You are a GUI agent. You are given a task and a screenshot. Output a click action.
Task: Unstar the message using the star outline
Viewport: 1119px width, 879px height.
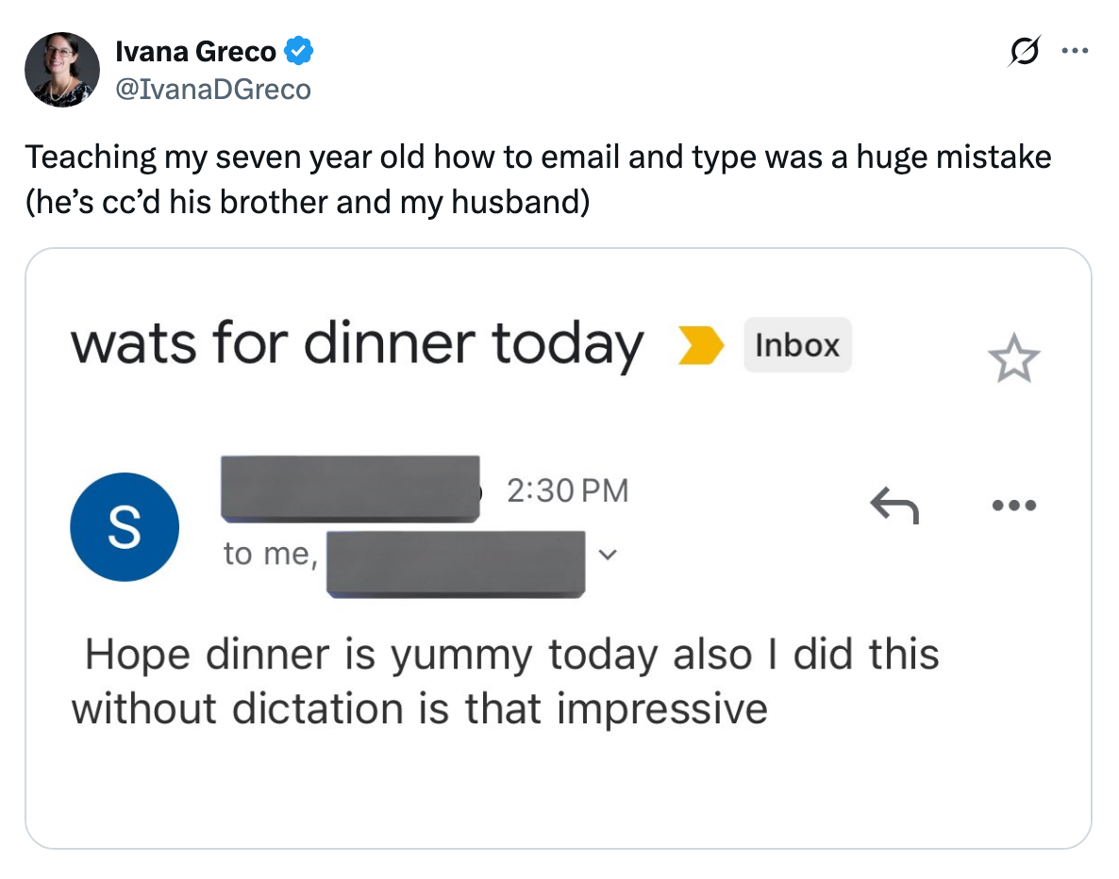[1012, 357]
